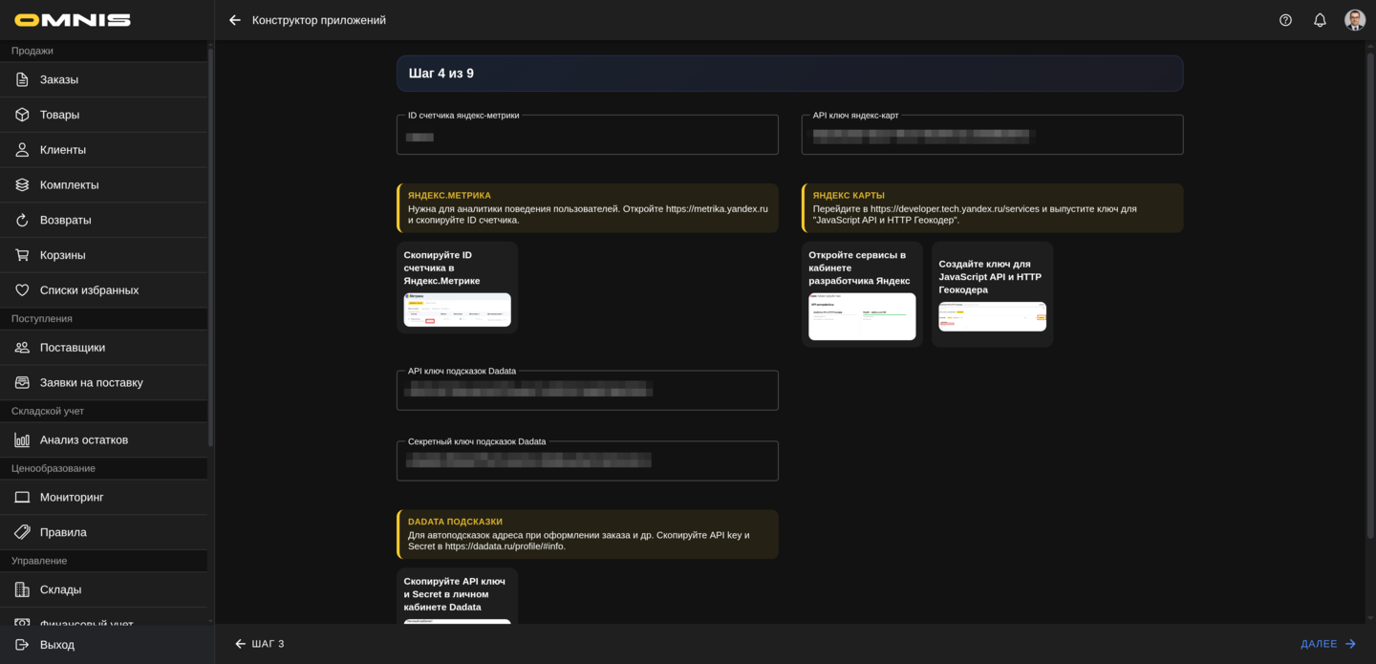Open the Поставщики menu item
Screen dimensions: 1376x664
pos(73,348)
